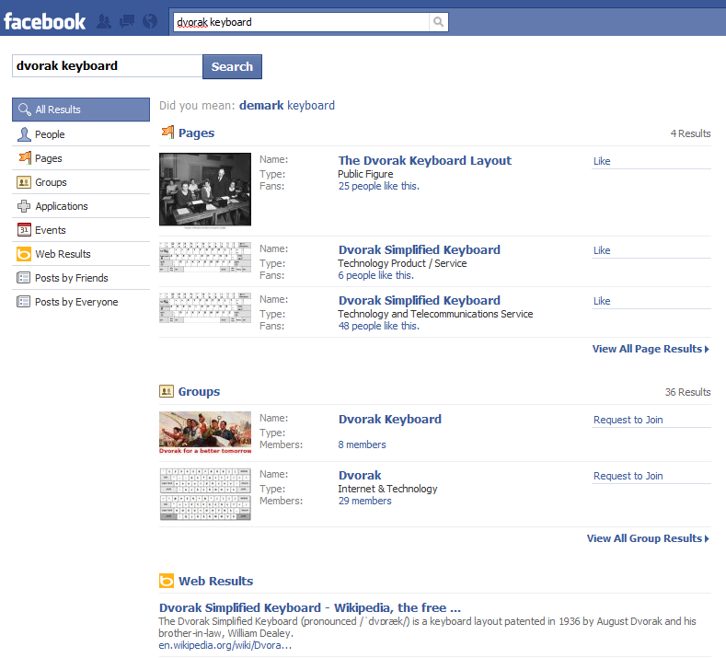Image resolution: width=726 pixels, height=658 pixels.
Task: Filter results by Applications
Action: 81,206
